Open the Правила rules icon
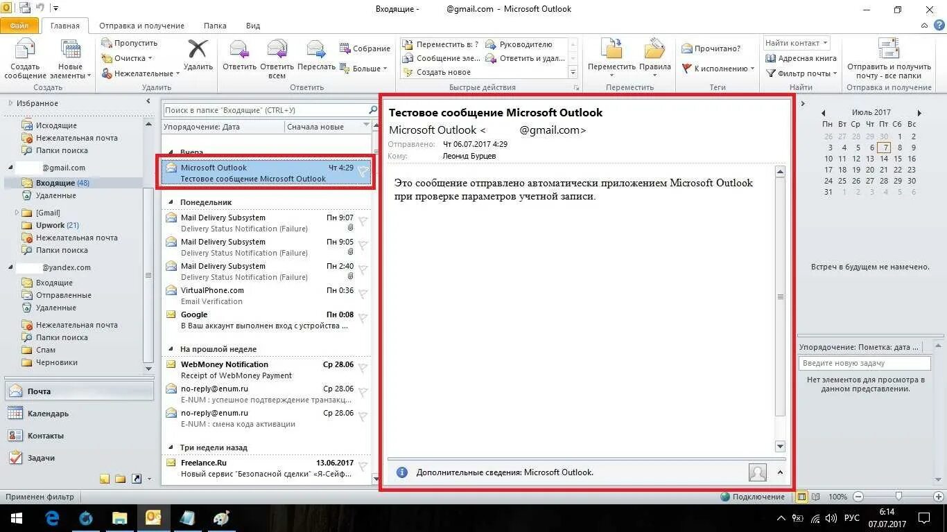Viewport: 947px width, 532px height. click(x=654, y=49)
